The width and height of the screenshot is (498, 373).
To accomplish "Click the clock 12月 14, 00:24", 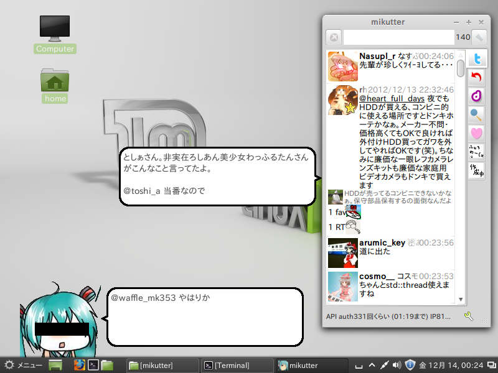I will point(451,366).
